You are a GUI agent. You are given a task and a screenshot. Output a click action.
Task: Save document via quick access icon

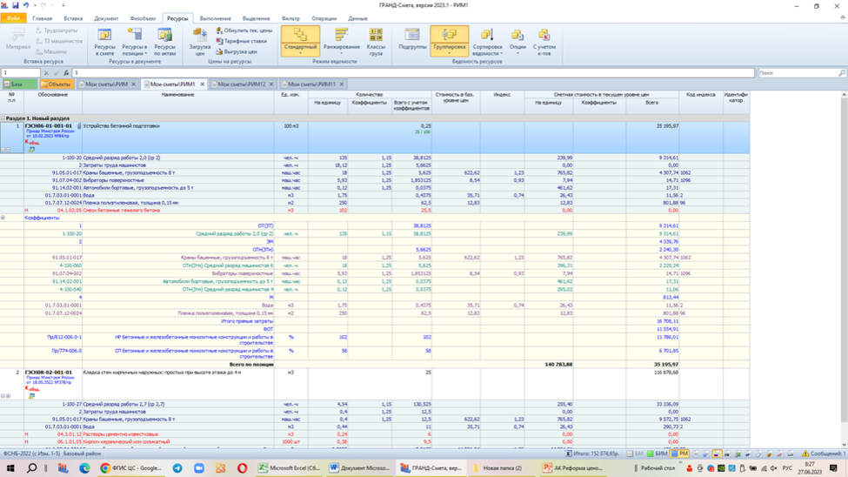pyautogui.click(x=15, y=5)
